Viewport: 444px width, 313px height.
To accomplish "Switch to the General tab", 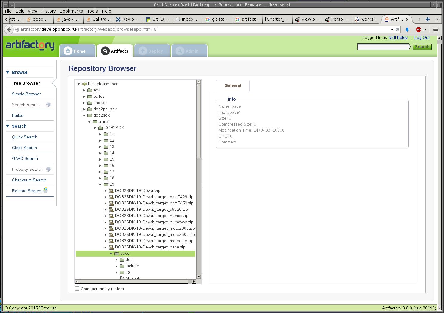I will (233, 85).
